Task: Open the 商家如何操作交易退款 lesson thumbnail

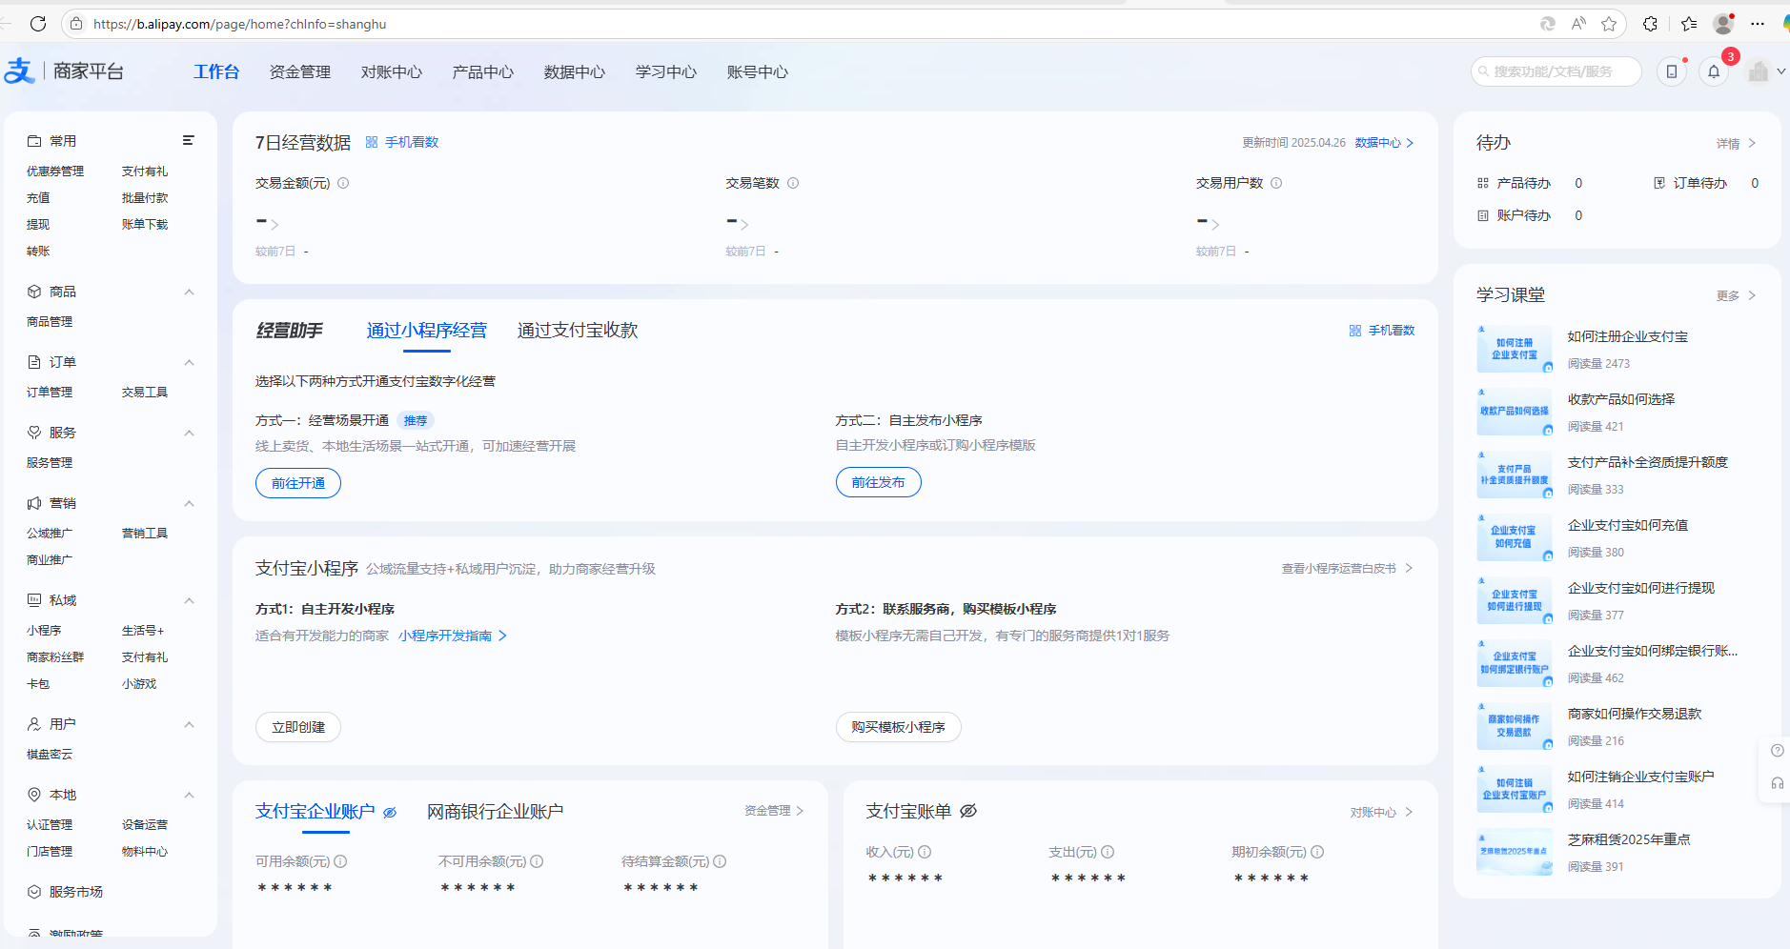Action: [x=1515, y=726]
